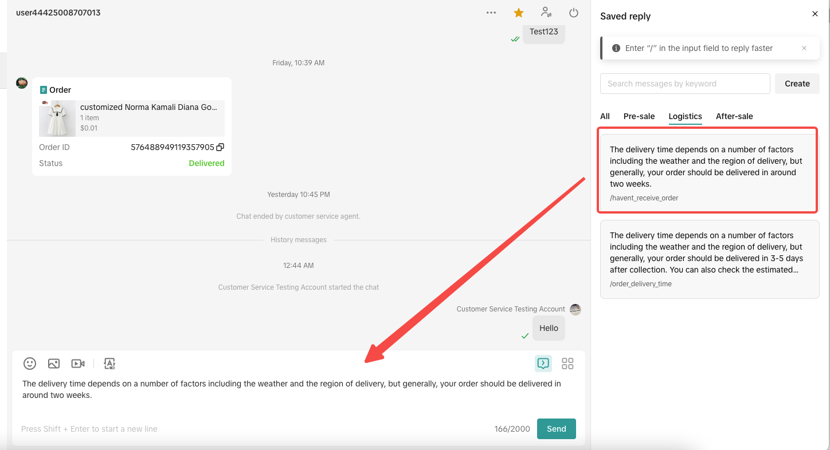Click the image upload icon

tap(54, 364)
